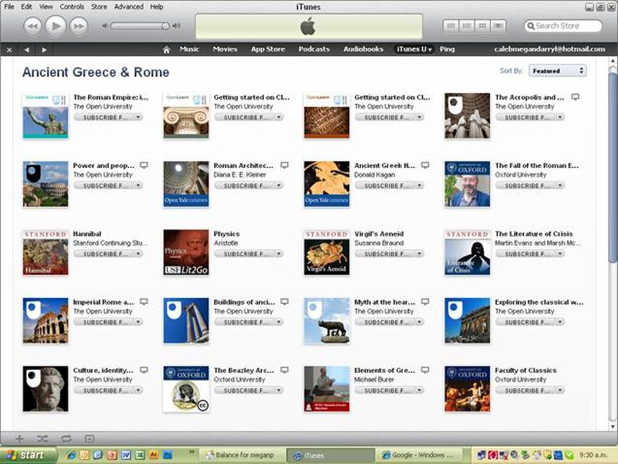The height and width of the screenshot is (464, 618).
Task: Click the video icon beside Power and people
Action: coord(144,166)
